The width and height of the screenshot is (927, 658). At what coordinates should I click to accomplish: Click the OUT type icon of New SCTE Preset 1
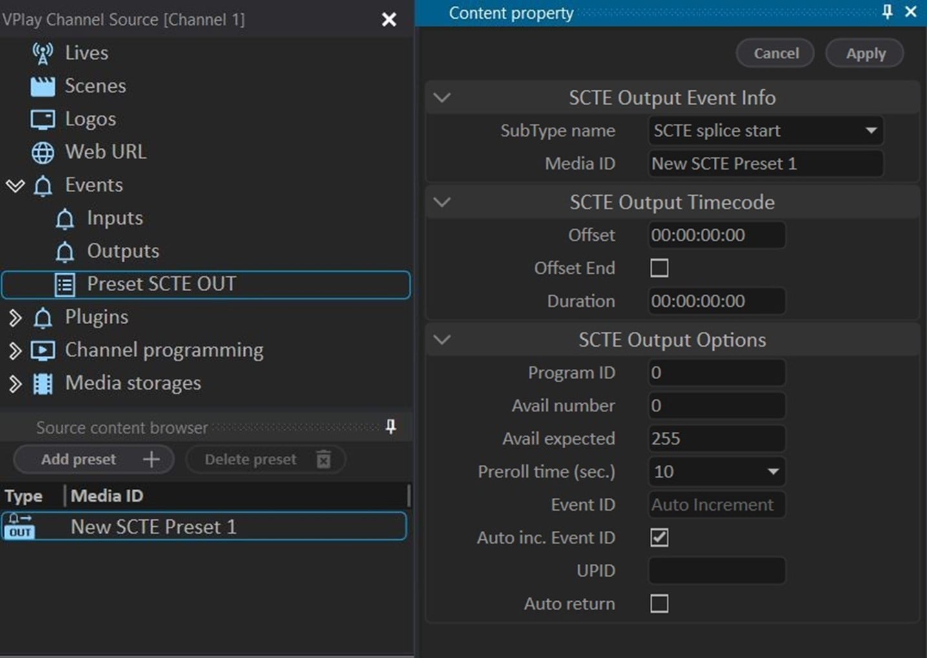tap(19, 526)
